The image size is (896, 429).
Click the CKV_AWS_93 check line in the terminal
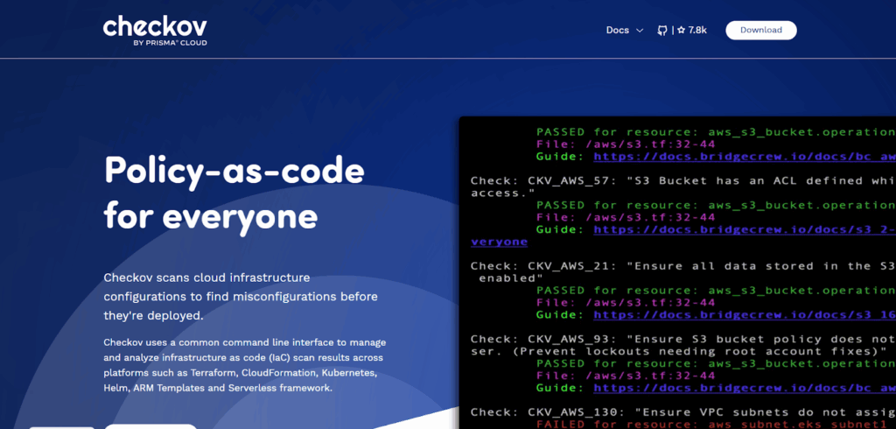[x=682, y=339]
